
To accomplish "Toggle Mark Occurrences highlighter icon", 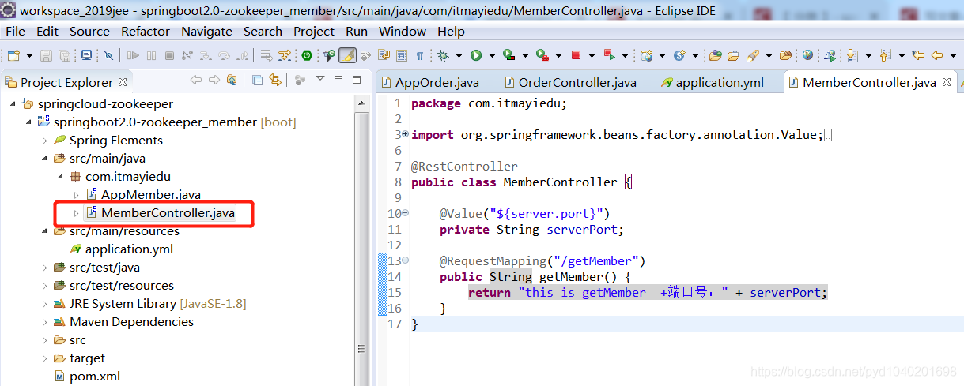I will (347, 55).
